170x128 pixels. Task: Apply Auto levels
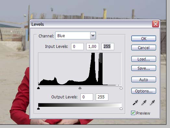[x=144, y=79]
